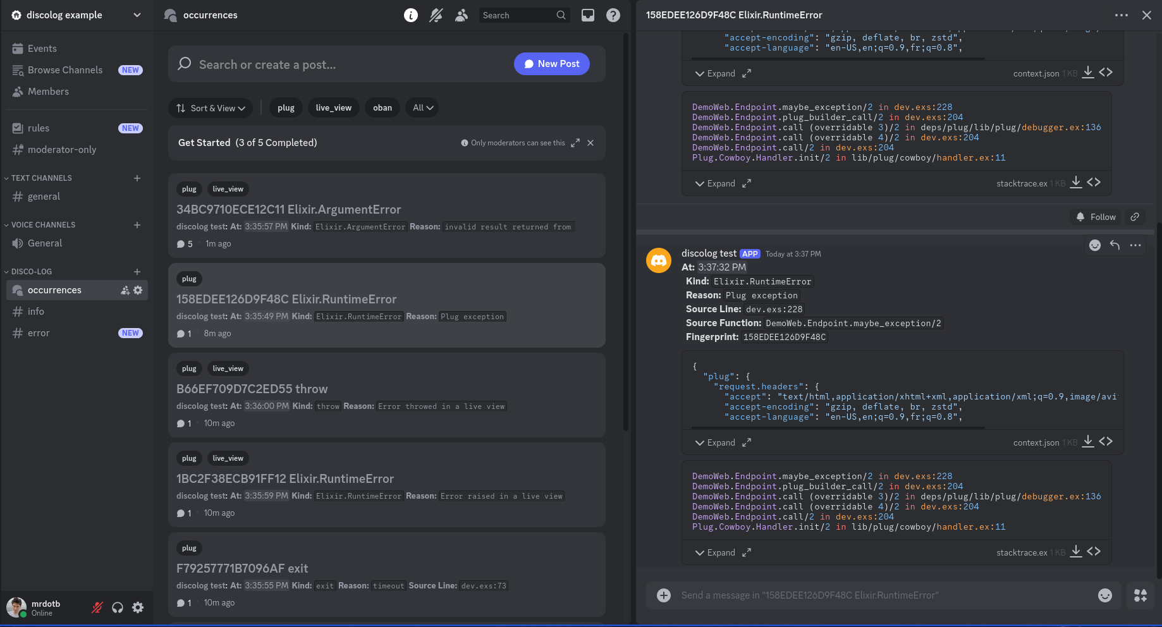Image resolution: width=1162 pixels, height=627 pixels.
Task: Open the help question mark icon
Action: (x=613, y=15)
